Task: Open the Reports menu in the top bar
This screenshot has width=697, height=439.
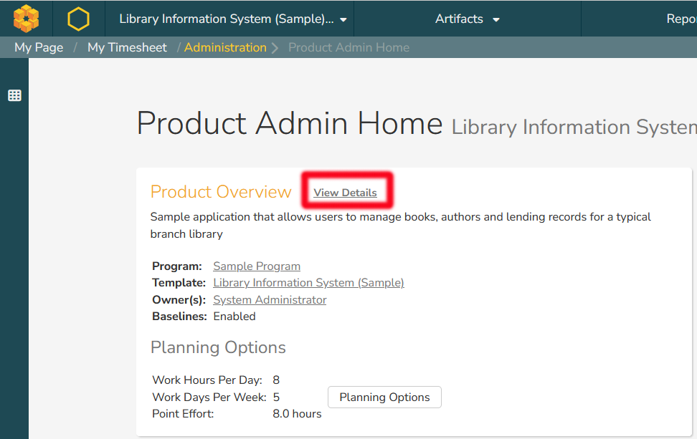Action: click(x=681, y=19)
